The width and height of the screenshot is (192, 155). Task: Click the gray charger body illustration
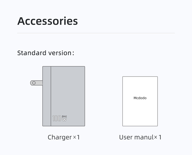(x=64, y=96)
